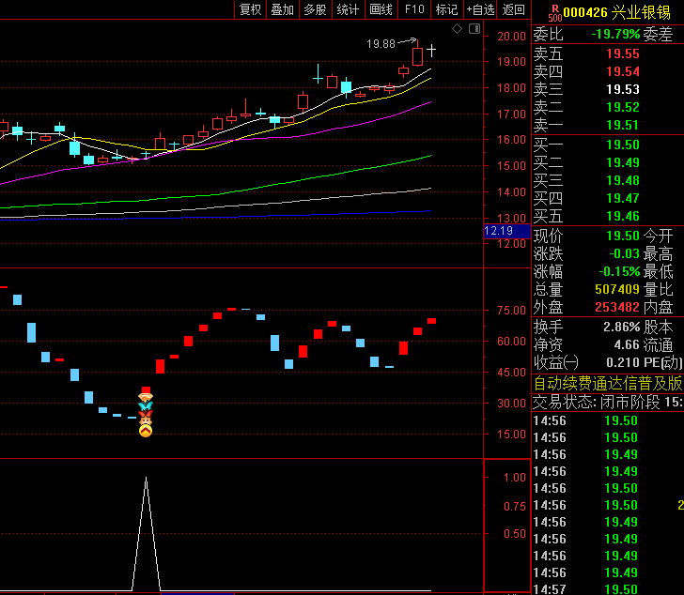Click the 14:57 tick row at 19.50
The width and height of the screenshot is (684, 595).
tap(608, 589)
